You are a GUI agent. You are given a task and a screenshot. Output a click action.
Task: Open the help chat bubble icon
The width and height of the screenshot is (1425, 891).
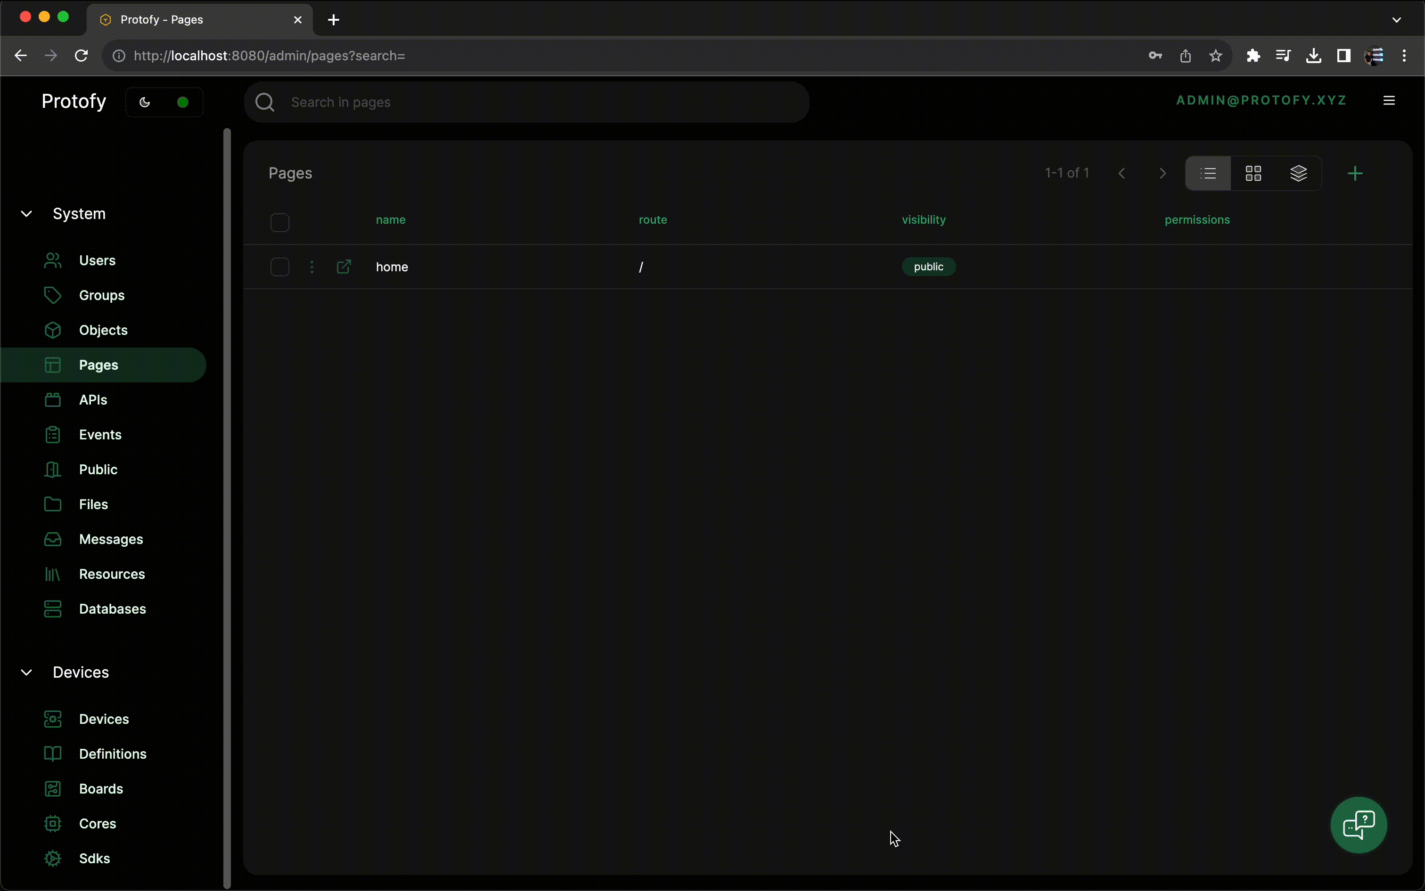pyautogui.click(x=1359, y=825)
